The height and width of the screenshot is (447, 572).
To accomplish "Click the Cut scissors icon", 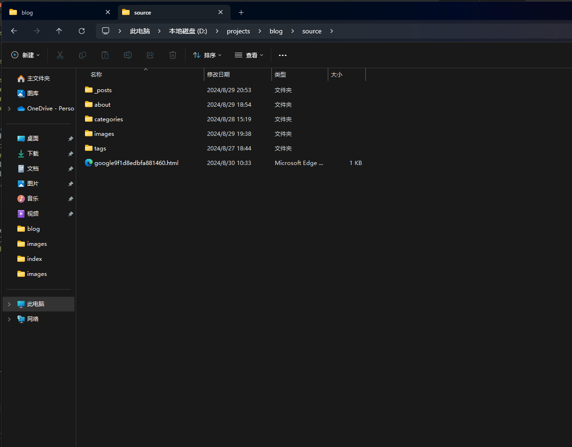I will [x=60, y=55].
